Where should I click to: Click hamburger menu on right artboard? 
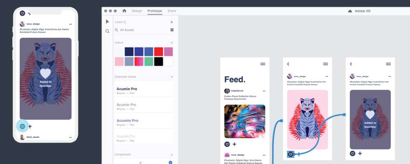pyautogui.click(x=388, y=64)
